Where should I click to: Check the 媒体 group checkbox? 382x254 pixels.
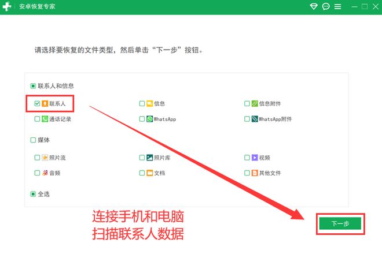[x=33, y=140]
